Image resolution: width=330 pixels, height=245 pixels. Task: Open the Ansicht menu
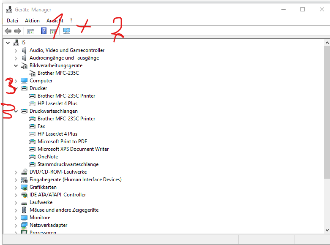(x=55, y=21)
